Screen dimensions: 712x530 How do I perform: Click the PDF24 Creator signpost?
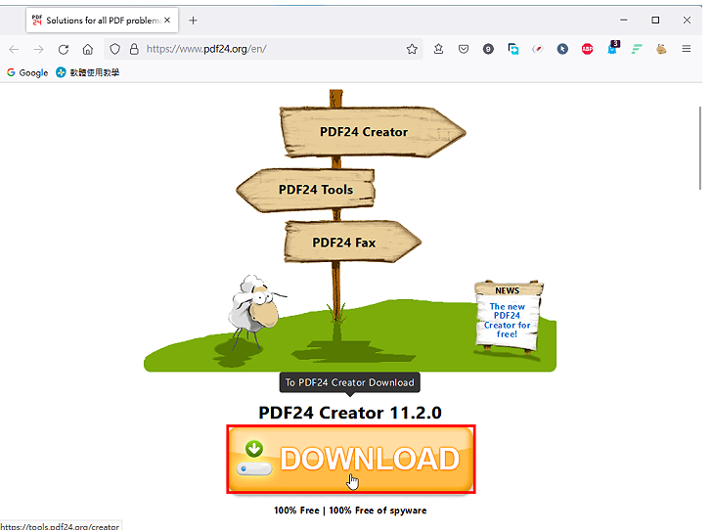374,132
